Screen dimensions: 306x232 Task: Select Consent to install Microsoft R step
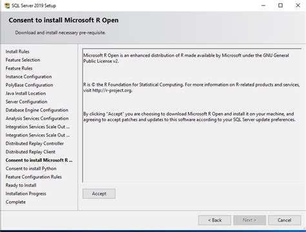(39, 160)
